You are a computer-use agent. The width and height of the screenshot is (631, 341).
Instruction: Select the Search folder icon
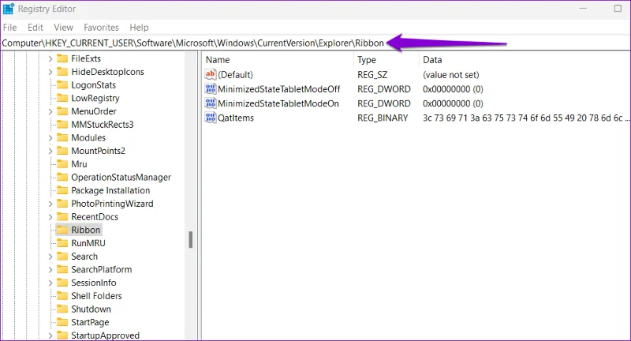click(x=62, y=256)
